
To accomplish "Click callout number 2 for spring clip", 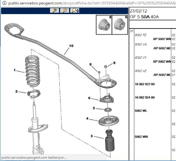I will pos(16,92).
